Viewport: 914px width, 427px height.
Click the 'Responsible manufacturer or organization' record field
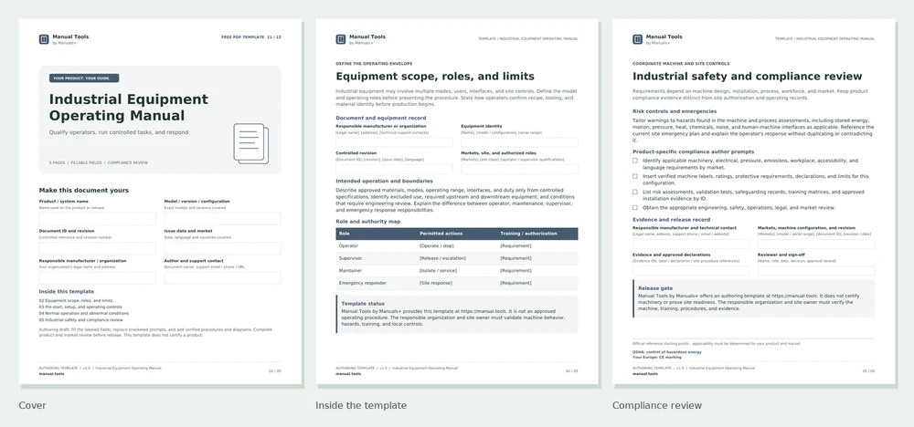pos(394,142)
